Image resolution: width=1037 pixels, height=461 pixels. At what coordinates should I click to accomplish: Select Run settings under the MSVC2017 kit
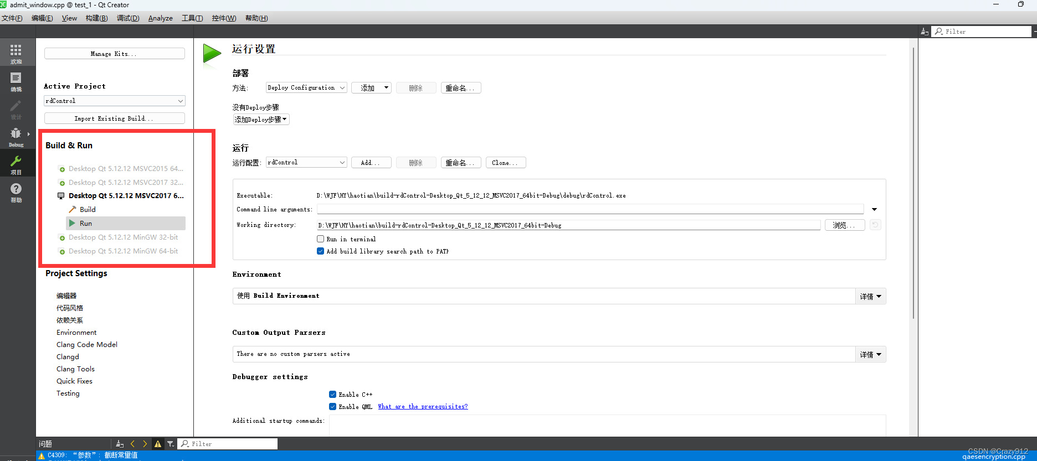[126, 224]
